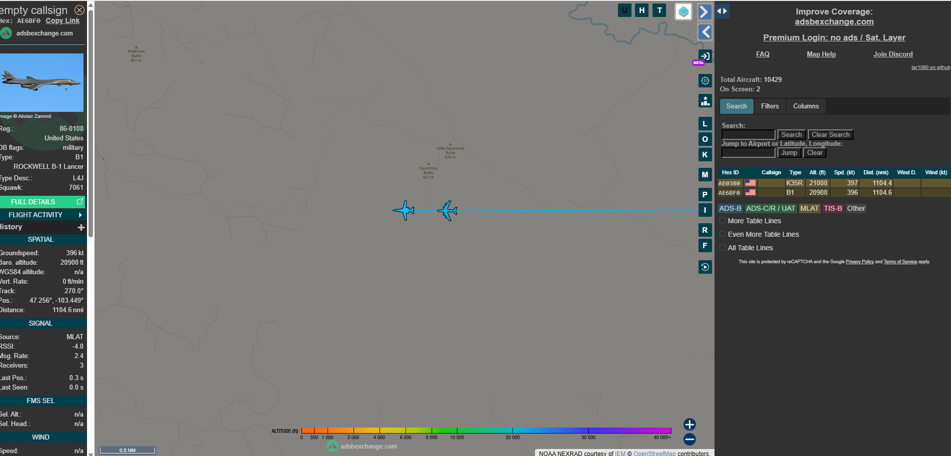This screenshot has width=951, height=456.
Task: Click the TIS-B source legend label
Action: pyautogui.click(x=833, y=208)
